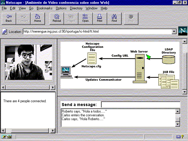Click the Find binoculars button

[x=114, y=19]
